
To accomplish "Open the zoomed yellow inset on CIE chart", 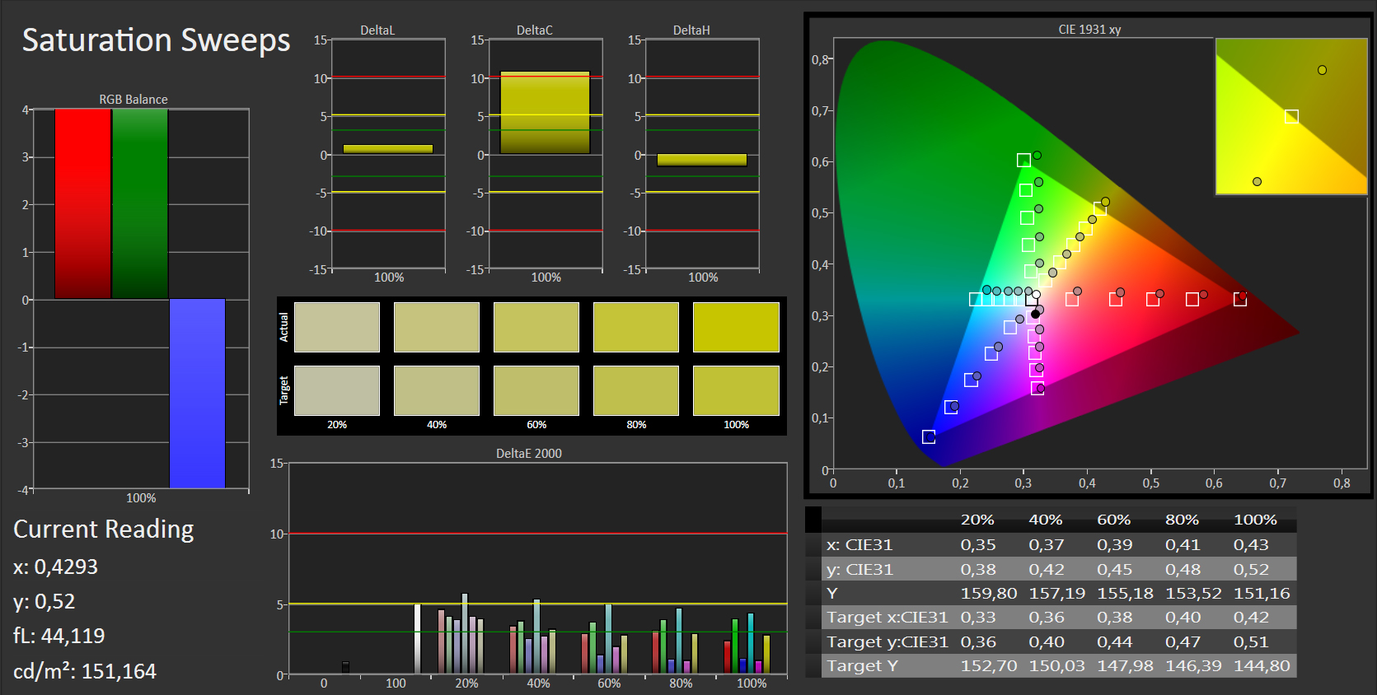I will point(1291,116).
